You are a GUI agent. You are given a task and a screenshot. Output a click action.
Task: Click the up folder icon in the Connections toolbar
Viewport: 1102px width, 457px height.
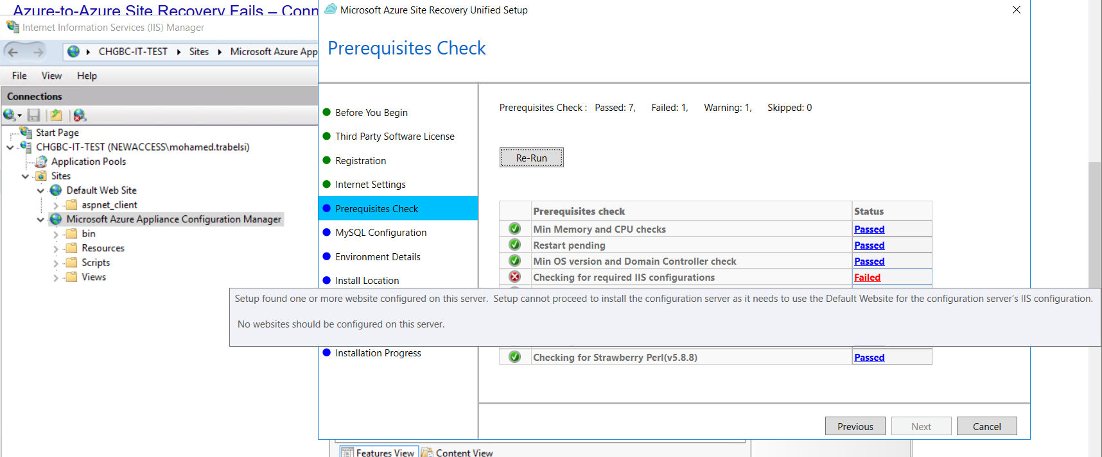tap(57, 115)
